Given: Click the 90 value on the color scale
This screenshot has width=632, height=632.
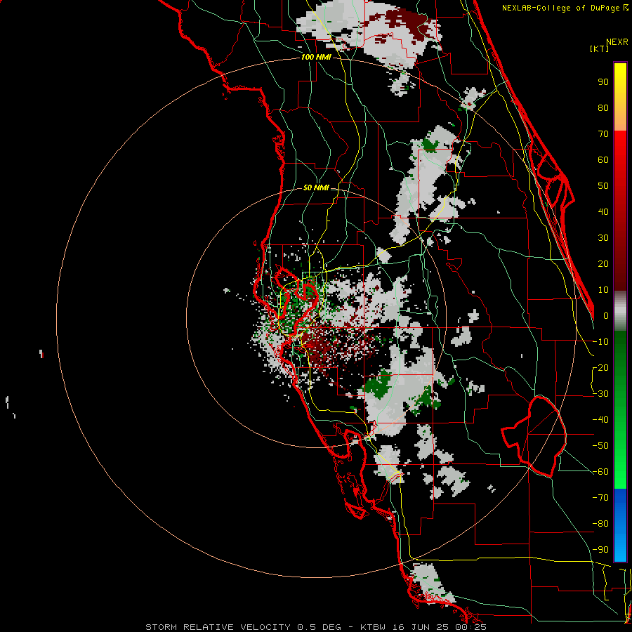Looking at the screenshot, I should [x=603, y=82].
